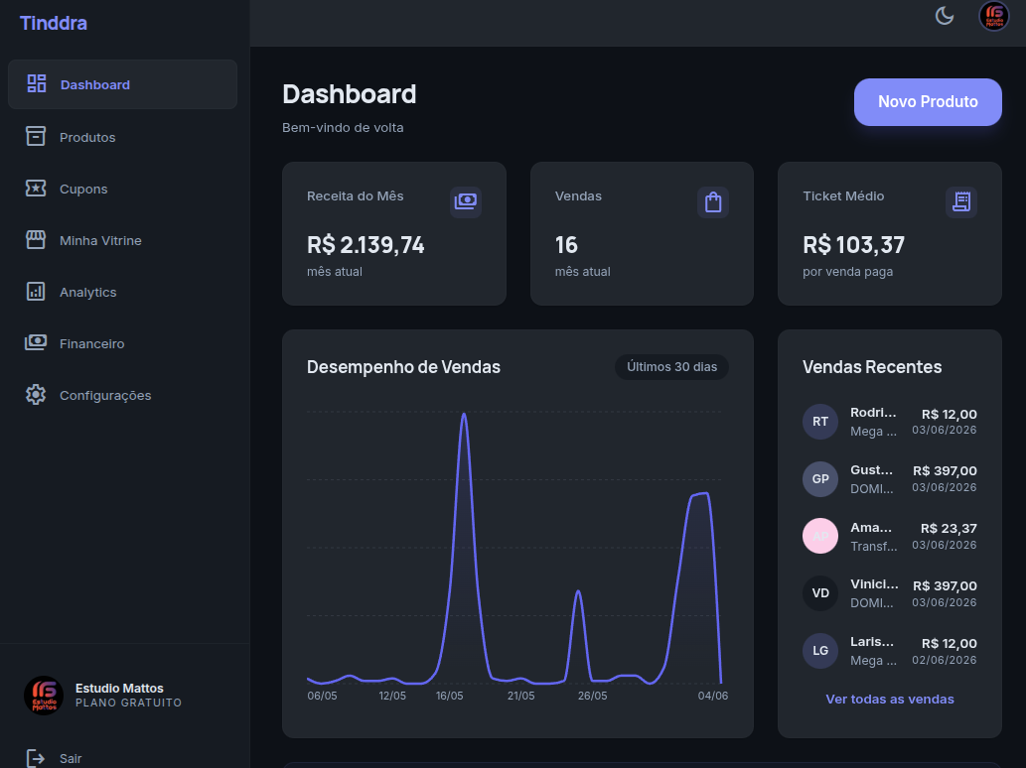This screenshot has width=1026, height=768.
Task: Click the Laris... sale customer name
Action: (x=872, y=642)
